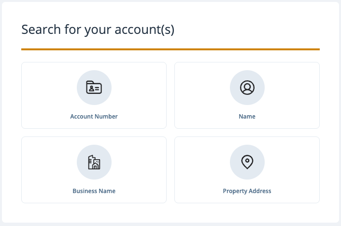Select the Name search card
This screenshot has width=341, height=226.
point(247,95)
